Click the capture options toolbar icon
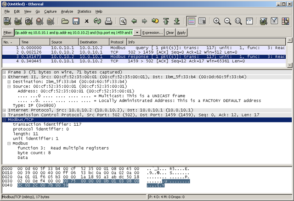Viewport: 294px width, 201px height. [x=18, y=21]
